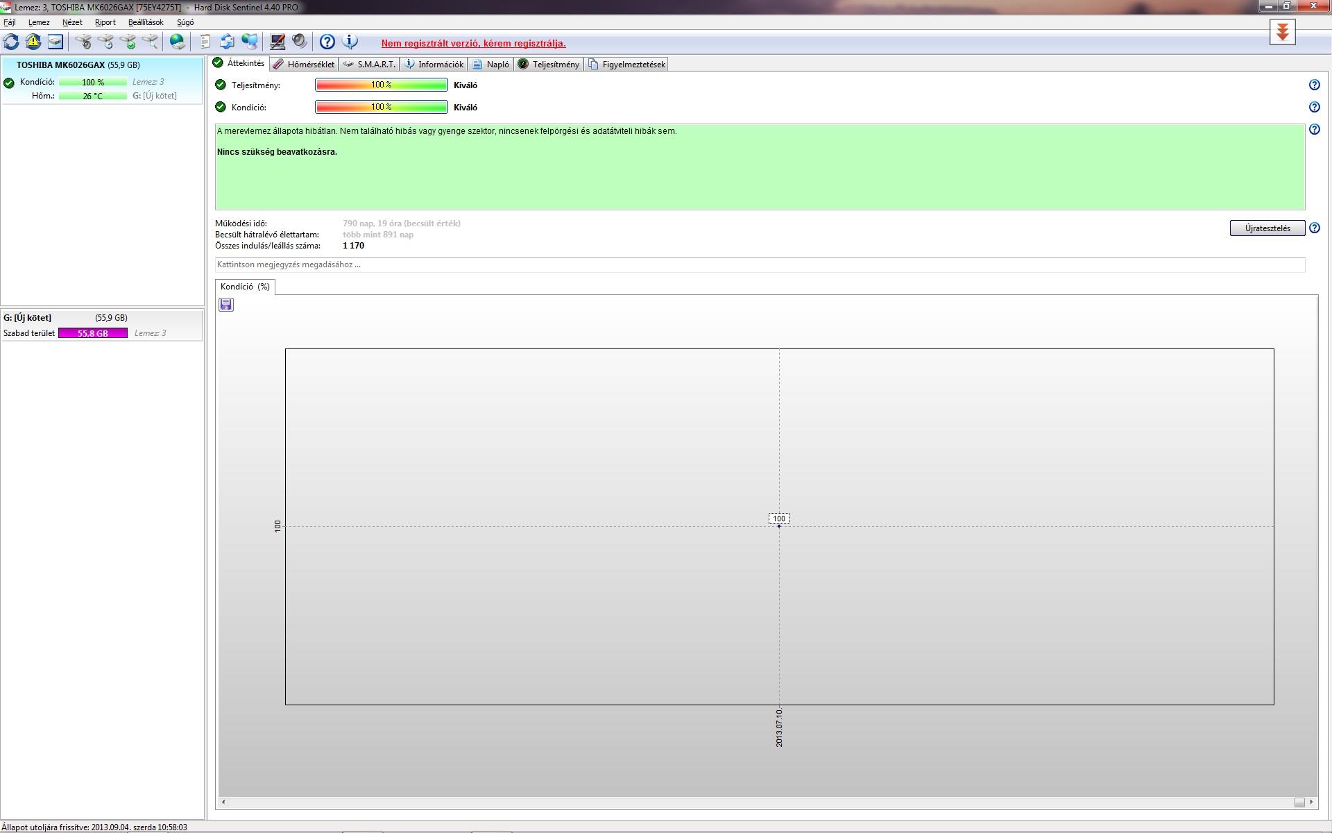Click the refresh disk status icon
Viewport: 1332px width, 833px height.
tap(11, 42)
